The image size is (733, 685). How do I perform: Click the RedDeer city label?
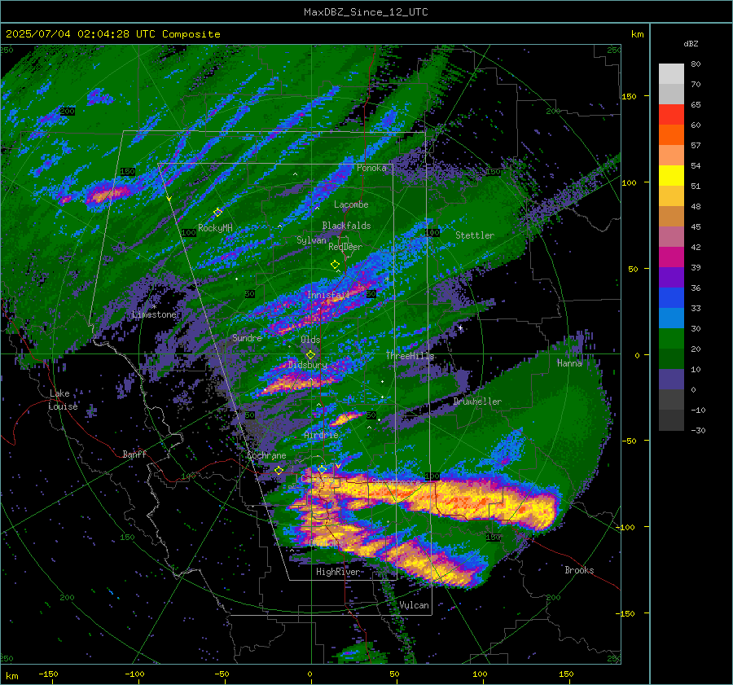345,247
